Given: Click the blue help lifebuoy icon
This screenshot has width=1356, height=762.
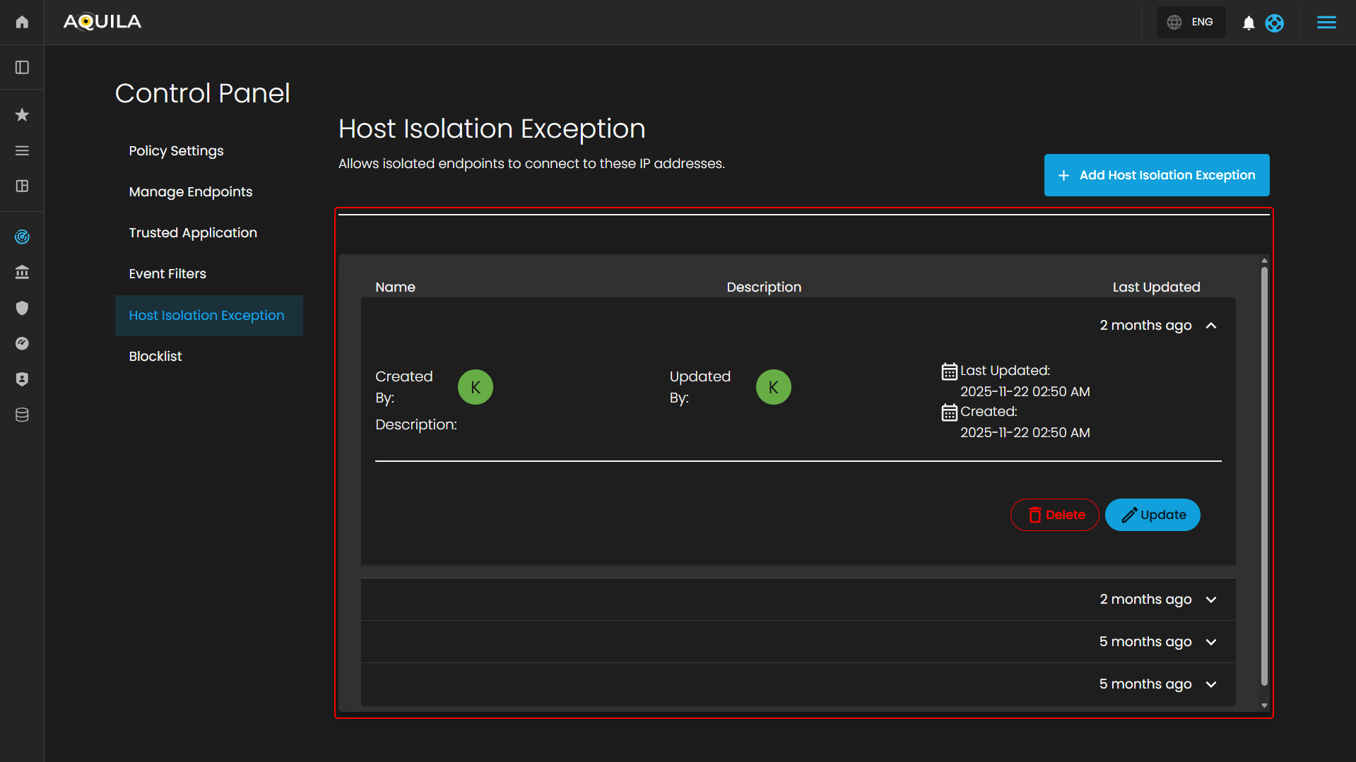Looking at the screenshot, I should coord(1274,23).
